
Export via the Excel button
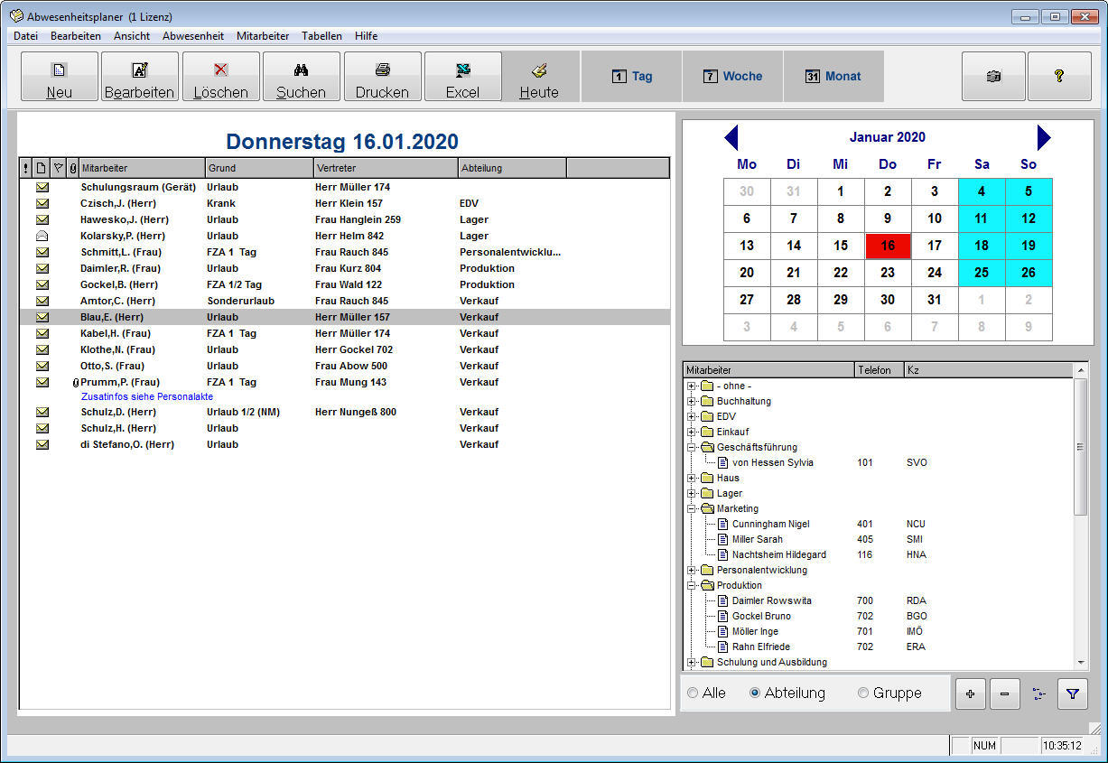462,77
